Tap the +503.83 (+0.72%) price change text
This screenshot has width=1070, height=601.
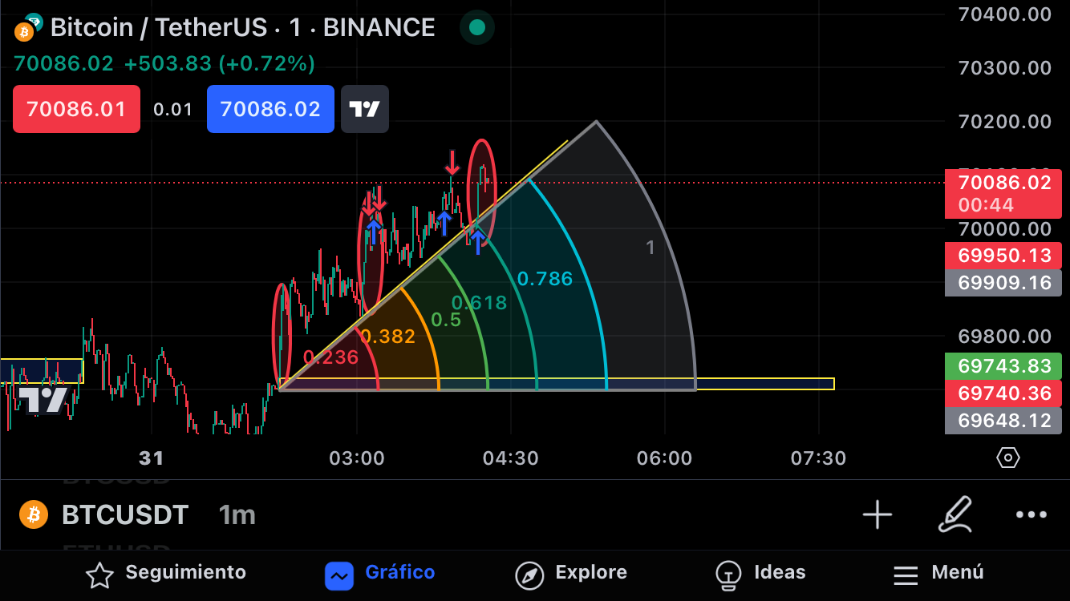[x=220, y=64]
